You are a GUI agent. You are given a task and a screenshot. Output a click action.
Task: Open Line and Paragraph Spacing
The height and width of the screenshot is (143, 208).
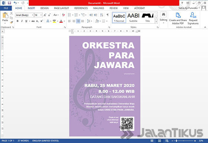pyautogui.click(x=89, y=21)
